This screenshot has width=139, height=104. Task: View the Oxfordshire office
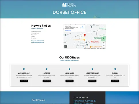click(x=24, y=81)
